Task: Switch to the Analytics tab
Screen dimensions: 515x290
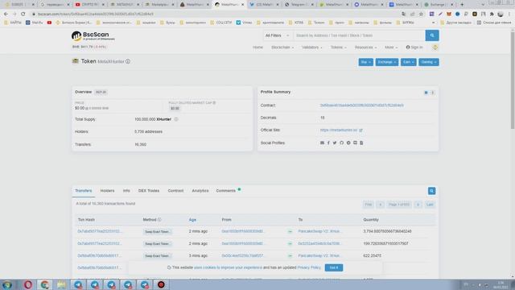Action: [200, 191]
